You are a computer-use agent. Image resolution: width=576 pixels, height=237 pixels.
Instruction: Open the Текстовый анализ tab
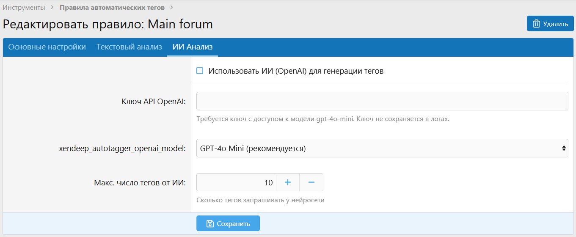click(129, 47)
